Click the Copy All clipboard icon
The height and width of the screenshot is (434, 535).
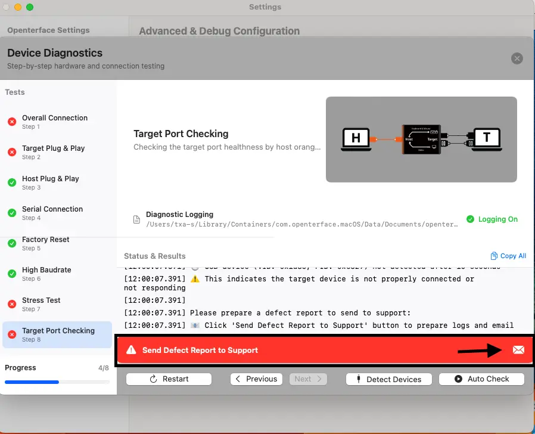[493, 256]
